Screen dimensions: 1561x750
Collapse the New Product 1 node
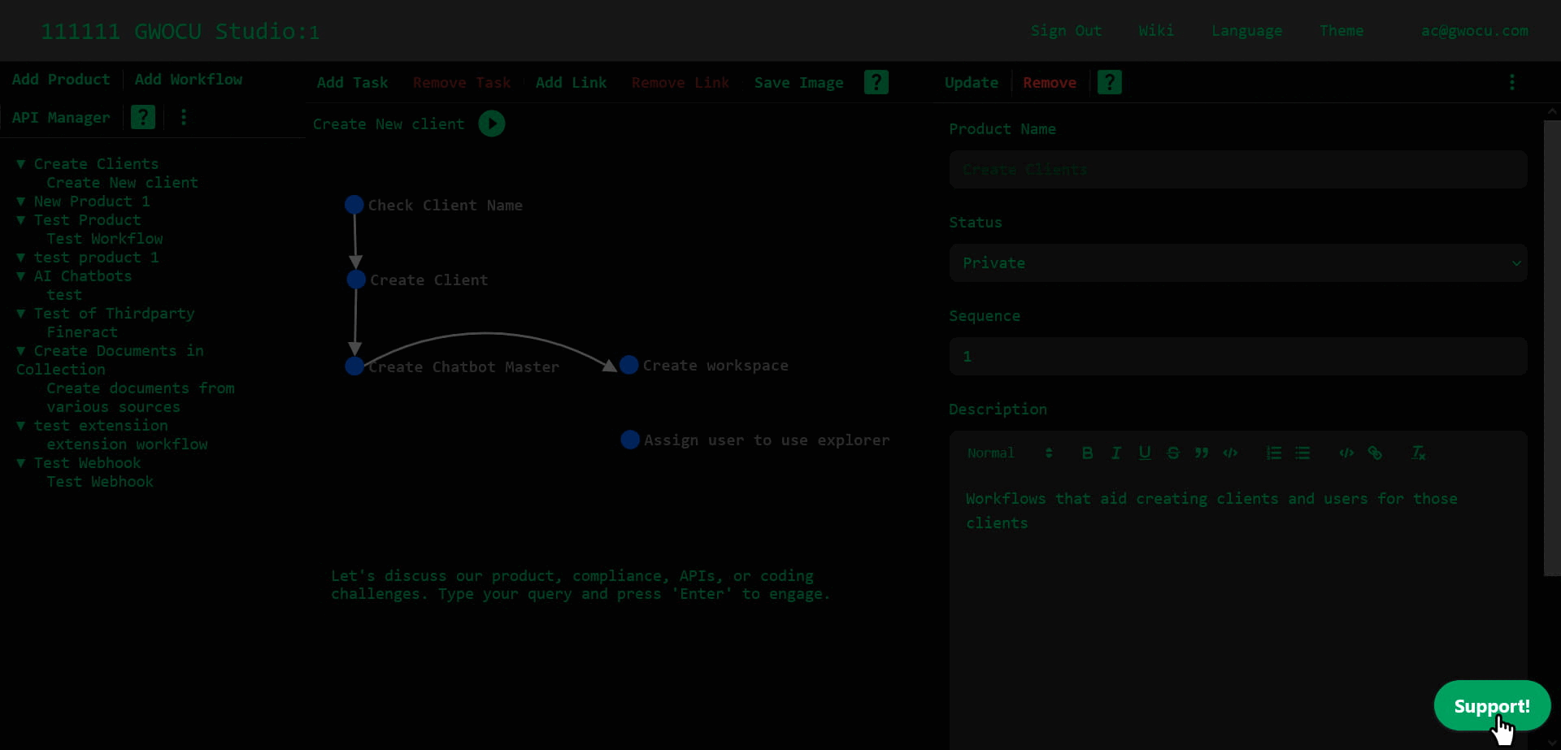(21, 202)
